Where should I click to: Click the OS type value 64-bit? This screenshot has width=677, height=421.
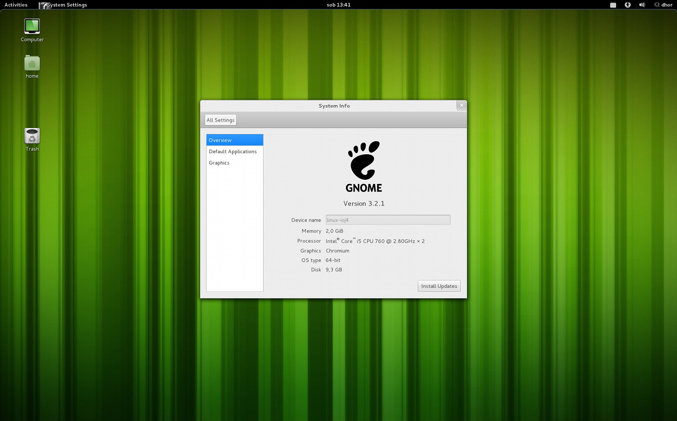pos(333,260)
